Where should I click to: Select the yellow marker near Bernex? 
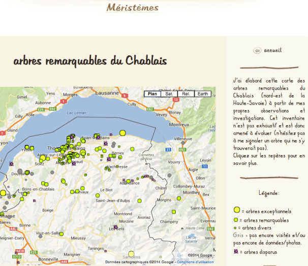pyautogui.click(x=131, y=149)
